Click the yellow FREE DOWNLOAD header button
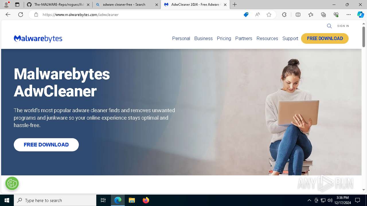This screenshot has height=206, width=367. [325, 38]
